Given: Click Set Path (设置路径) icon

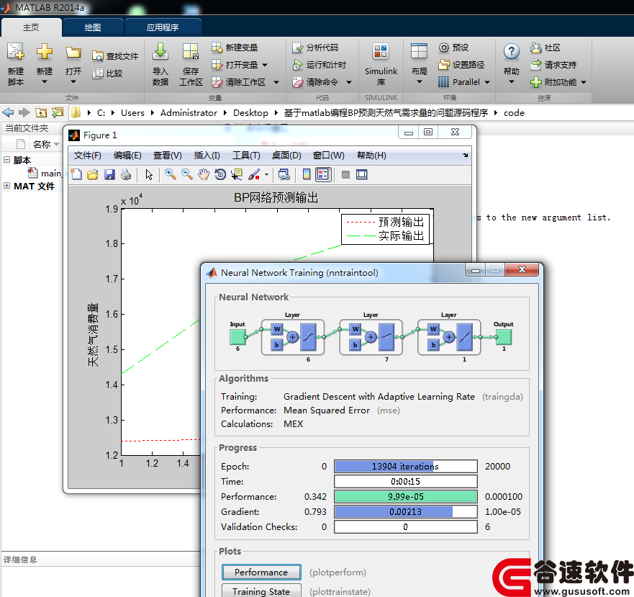Looking at the screenshot, I should click(x=443, y=65).
